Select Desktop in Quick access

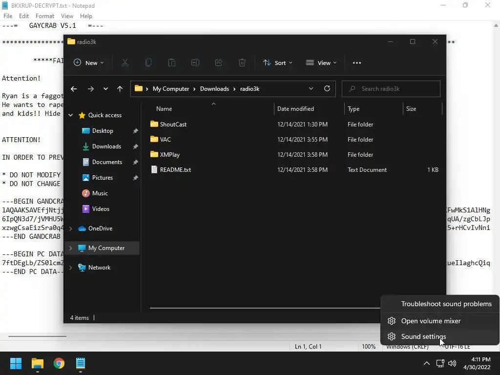tap(103, 131)
